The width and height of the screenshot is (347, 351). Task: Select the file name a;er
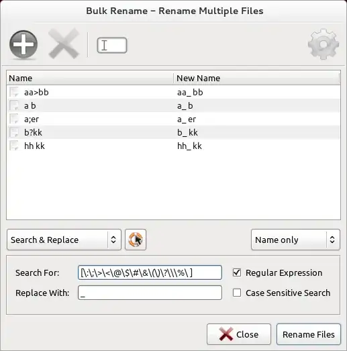click(x=32, y=119)
